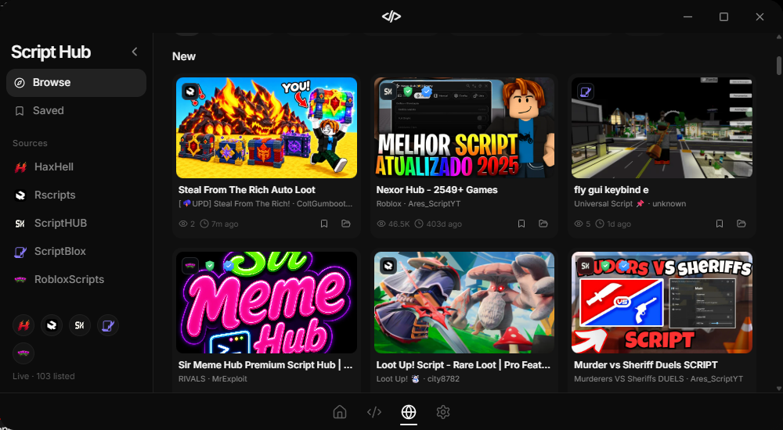Viewport: 783px width, 430px height.
Task: Select the Rscripts source
Action: tap(77, 195)
